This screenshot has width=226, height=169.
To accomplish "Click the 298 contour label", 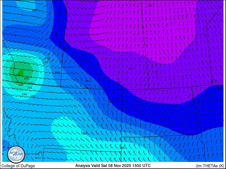I will coord(31,83).
